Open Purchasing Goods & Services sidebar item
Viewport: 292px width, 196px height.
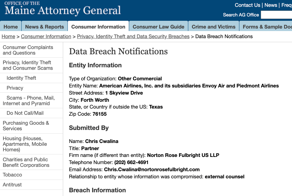[x=26, y=126]
